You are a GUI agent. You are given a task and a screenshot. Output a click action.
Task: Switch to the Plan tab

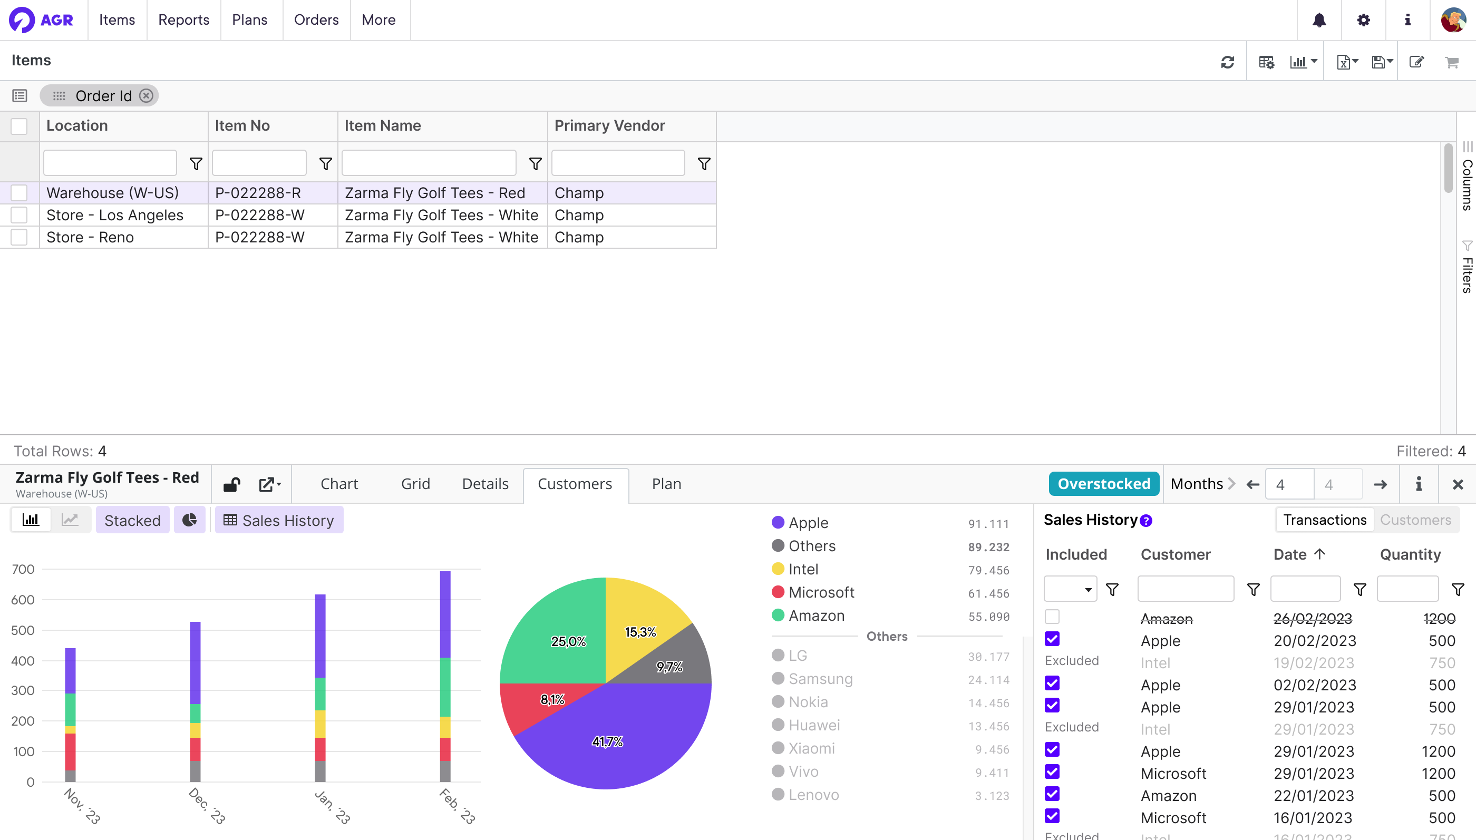666,484
